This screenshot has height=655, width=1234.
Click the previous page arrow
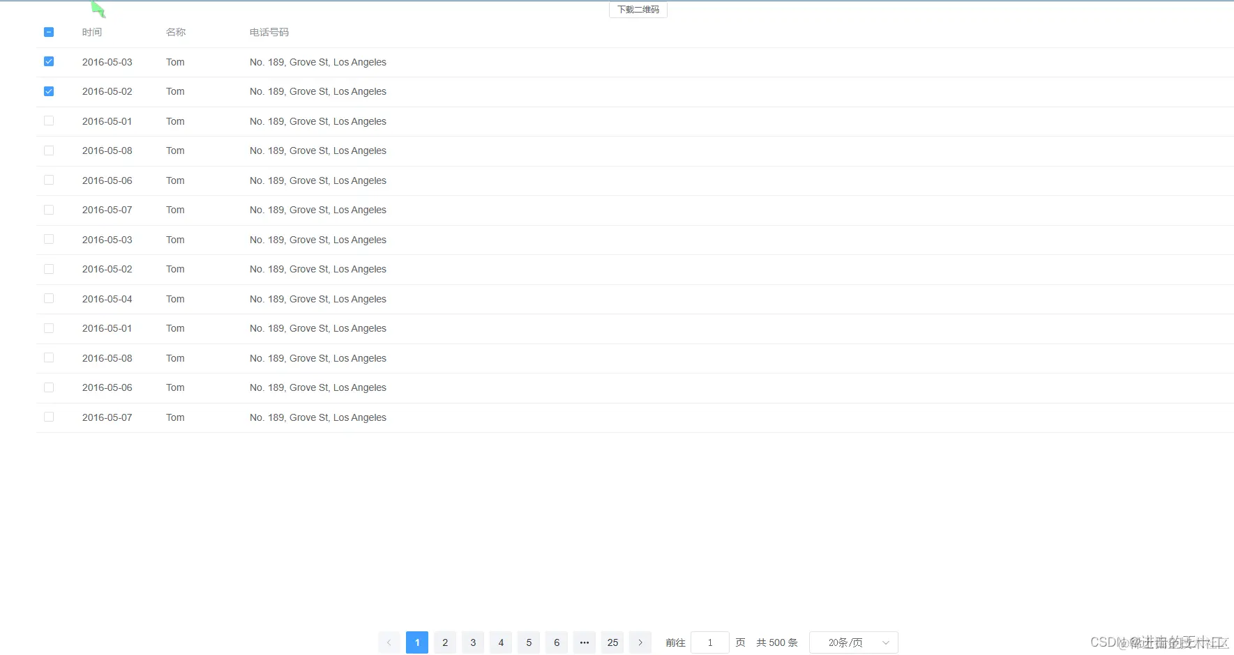389,642
